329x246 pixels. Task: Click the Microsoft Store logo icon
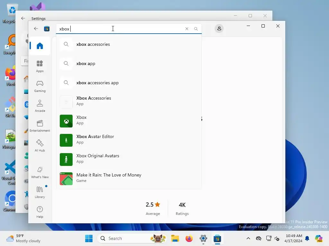(x=47, y=29)
